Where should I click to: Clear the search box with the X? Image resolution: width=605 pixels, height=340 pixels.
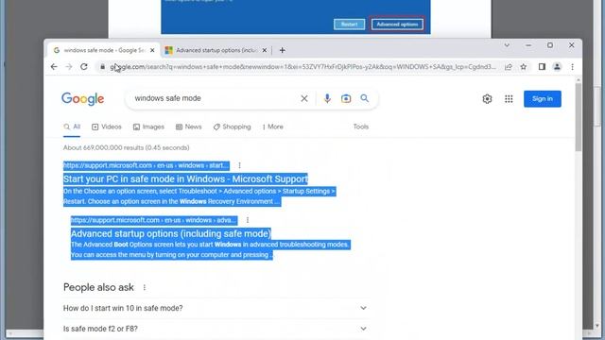pos(304,98)
